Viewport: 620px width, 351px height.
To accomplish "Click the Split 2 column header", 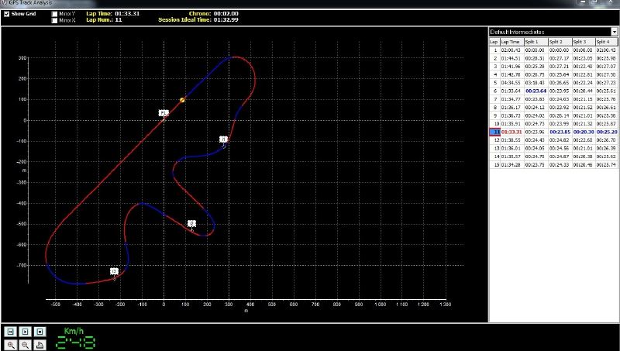I will [x=560, y=42].
